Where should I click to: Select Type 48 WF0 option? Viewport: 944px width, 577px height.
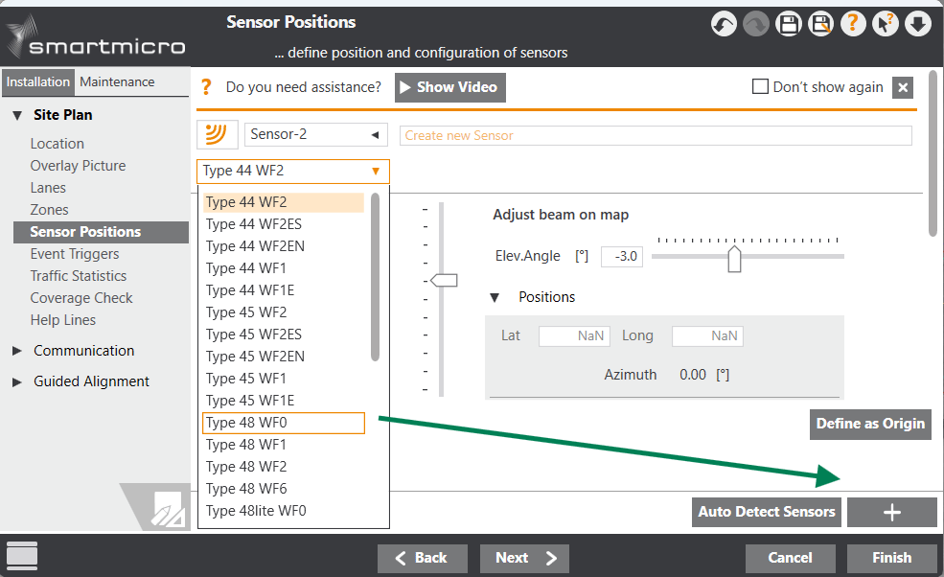284,423
